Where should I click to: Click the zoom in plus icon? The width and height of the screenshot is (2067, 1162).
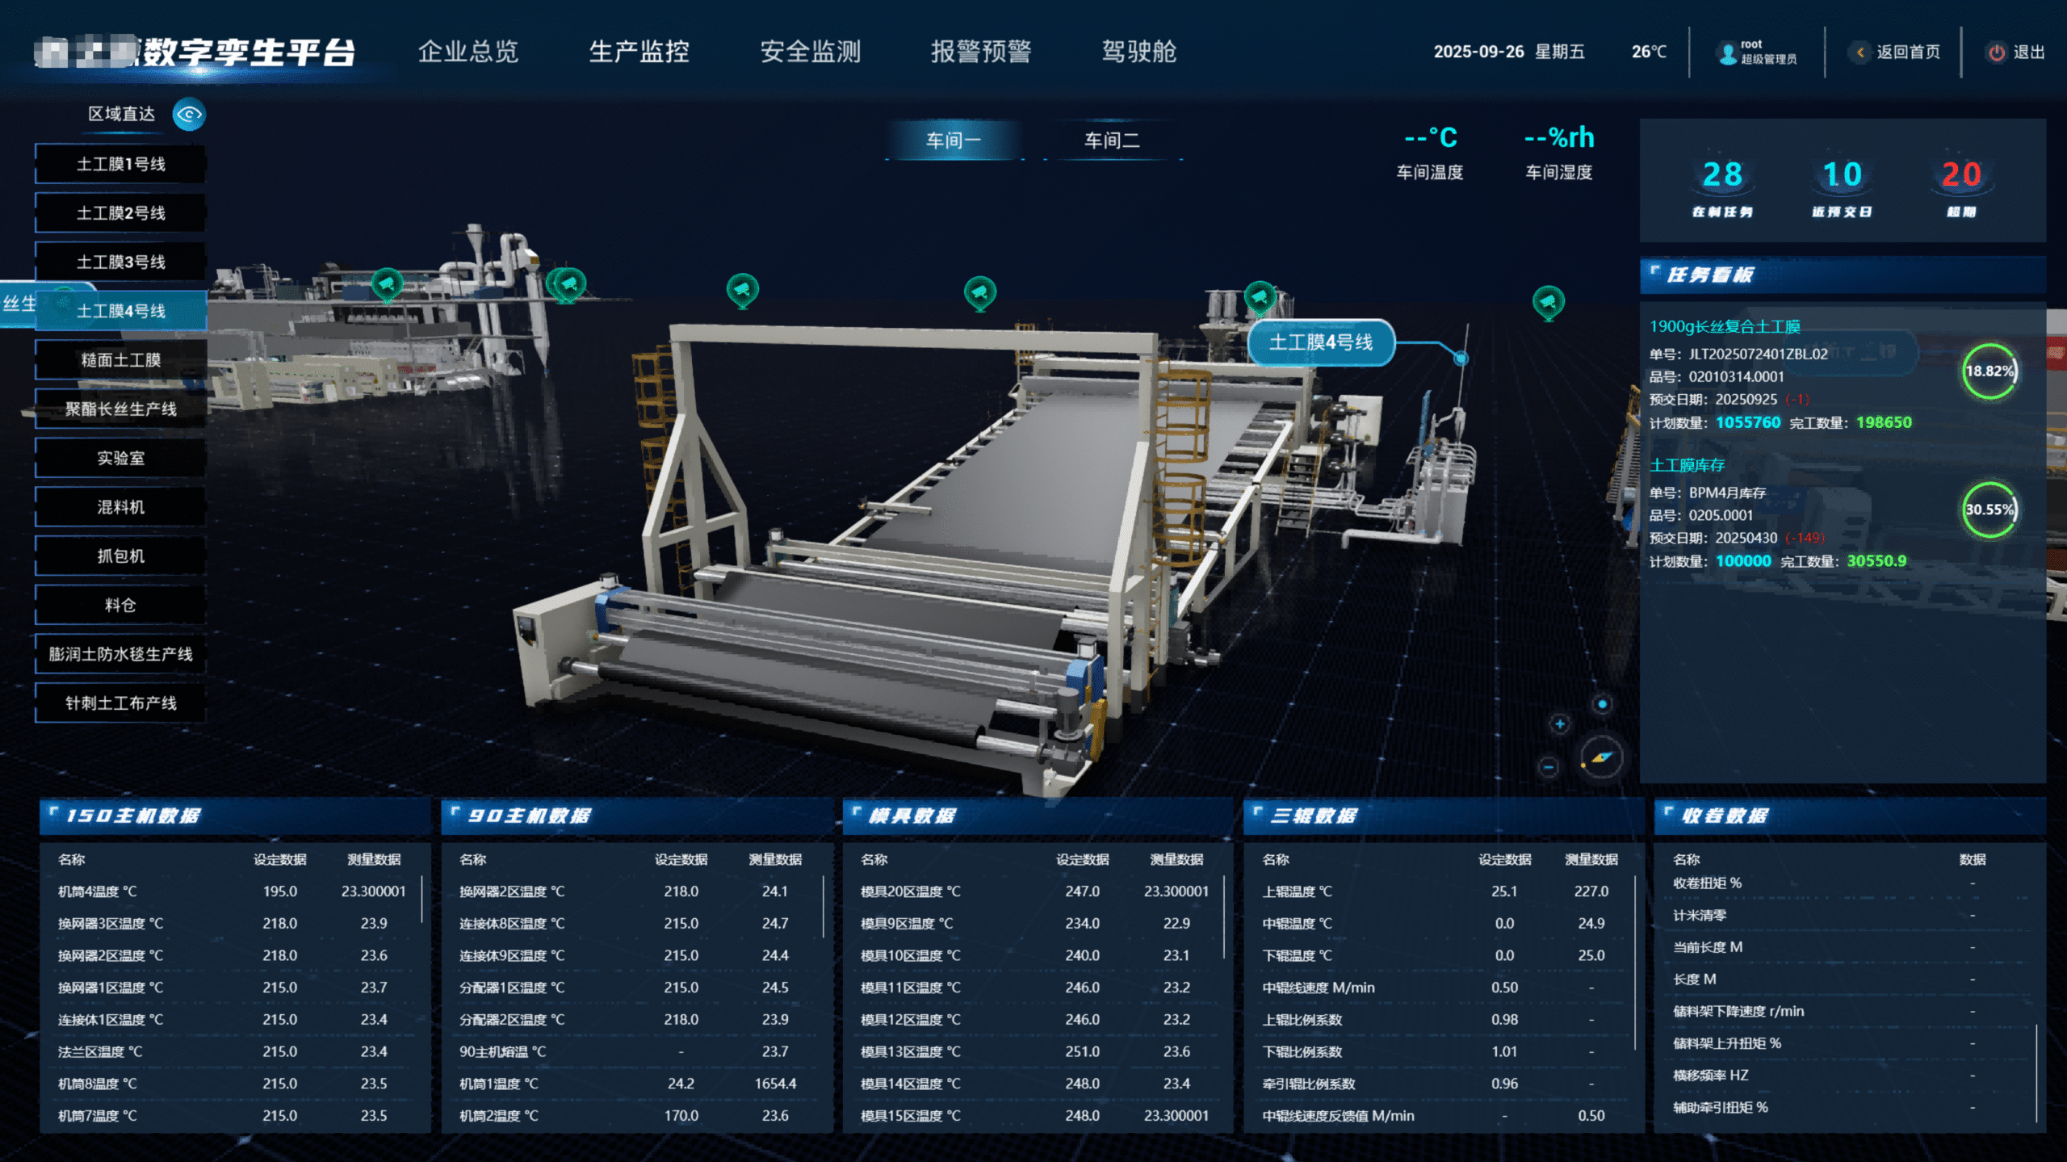tap(1559, 724)
